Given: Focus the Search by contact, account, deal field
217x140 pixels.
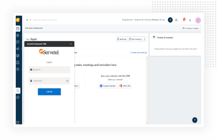Looking at the screenshot, I should (45, 20).
